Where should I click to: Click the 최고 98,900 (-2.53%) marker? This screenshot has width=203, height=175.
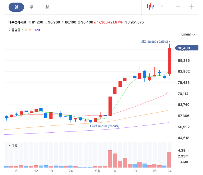(x=156, y=42)
